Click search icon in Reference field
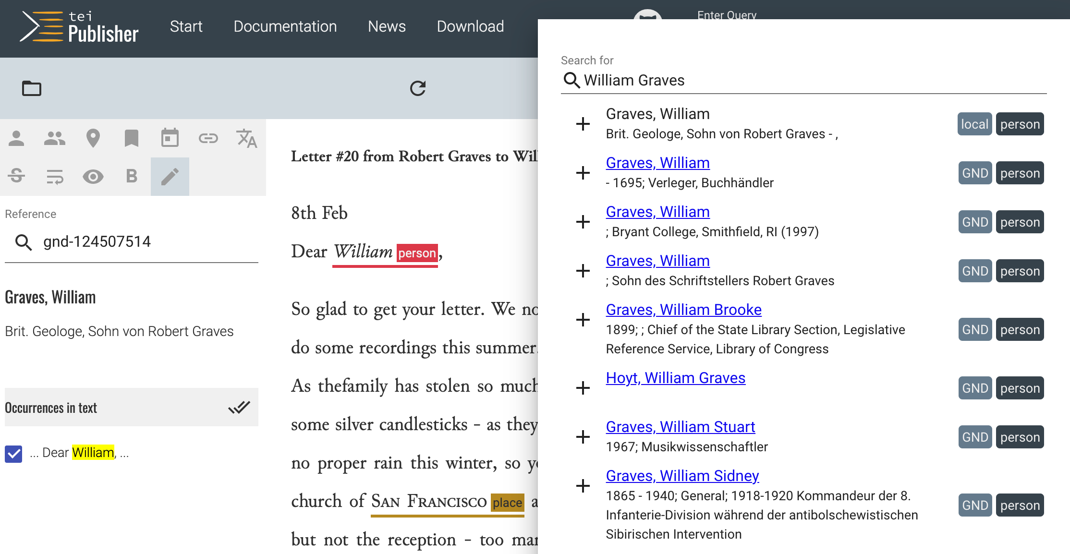The image size is (1070, 554). [x=24, y=242]
